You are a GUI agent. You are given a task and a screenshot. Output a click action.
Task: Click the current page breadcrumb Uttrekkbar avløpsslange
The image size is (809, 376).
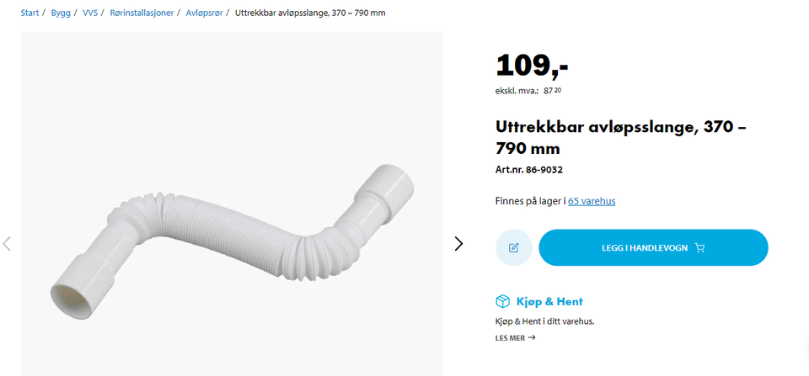coord(310,13)
